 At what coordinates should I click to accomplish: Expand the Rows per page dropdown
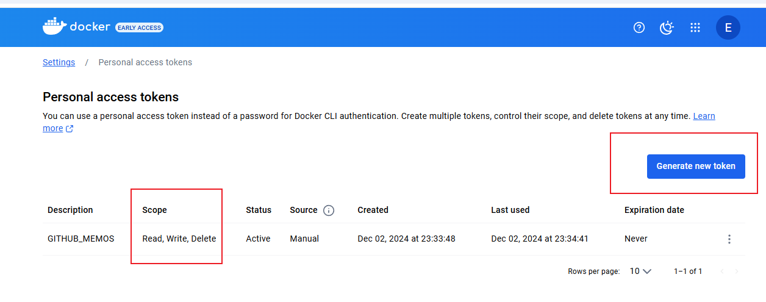pos(640,271)
